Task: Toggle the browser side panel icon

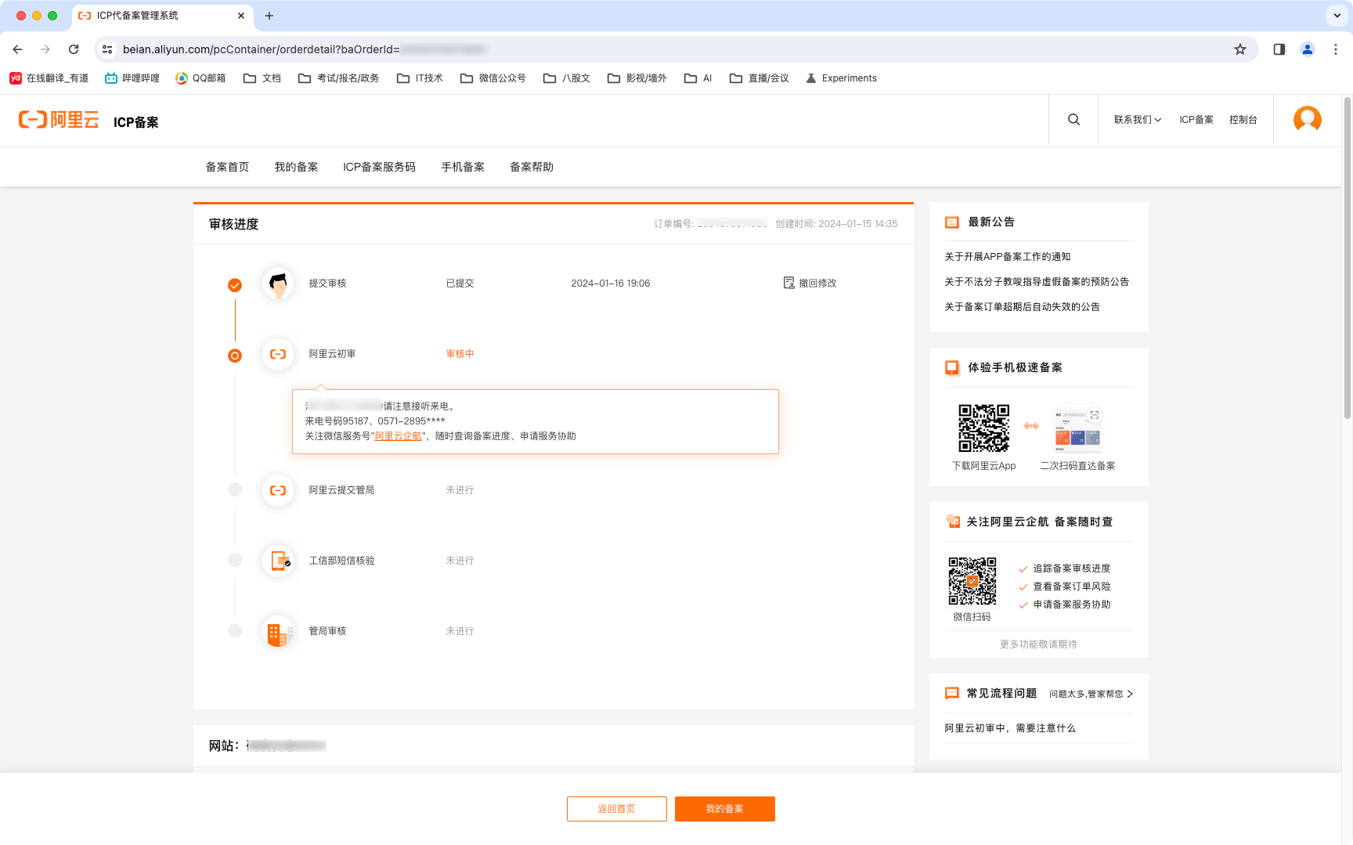Action: 1279,49
